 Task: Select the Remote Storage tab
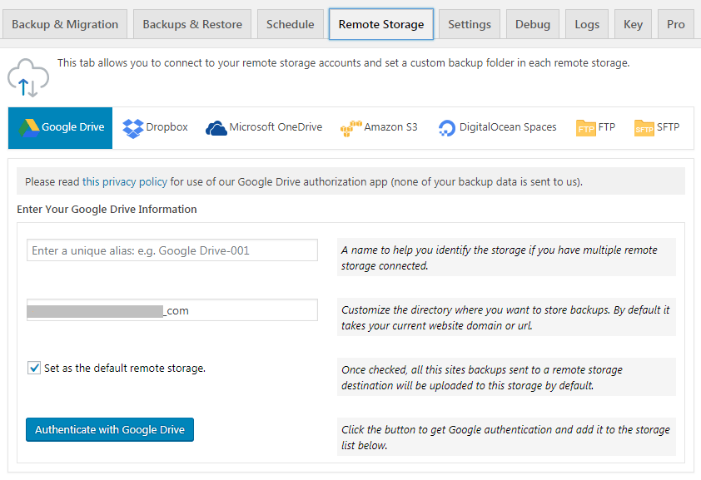pos(381,24)
